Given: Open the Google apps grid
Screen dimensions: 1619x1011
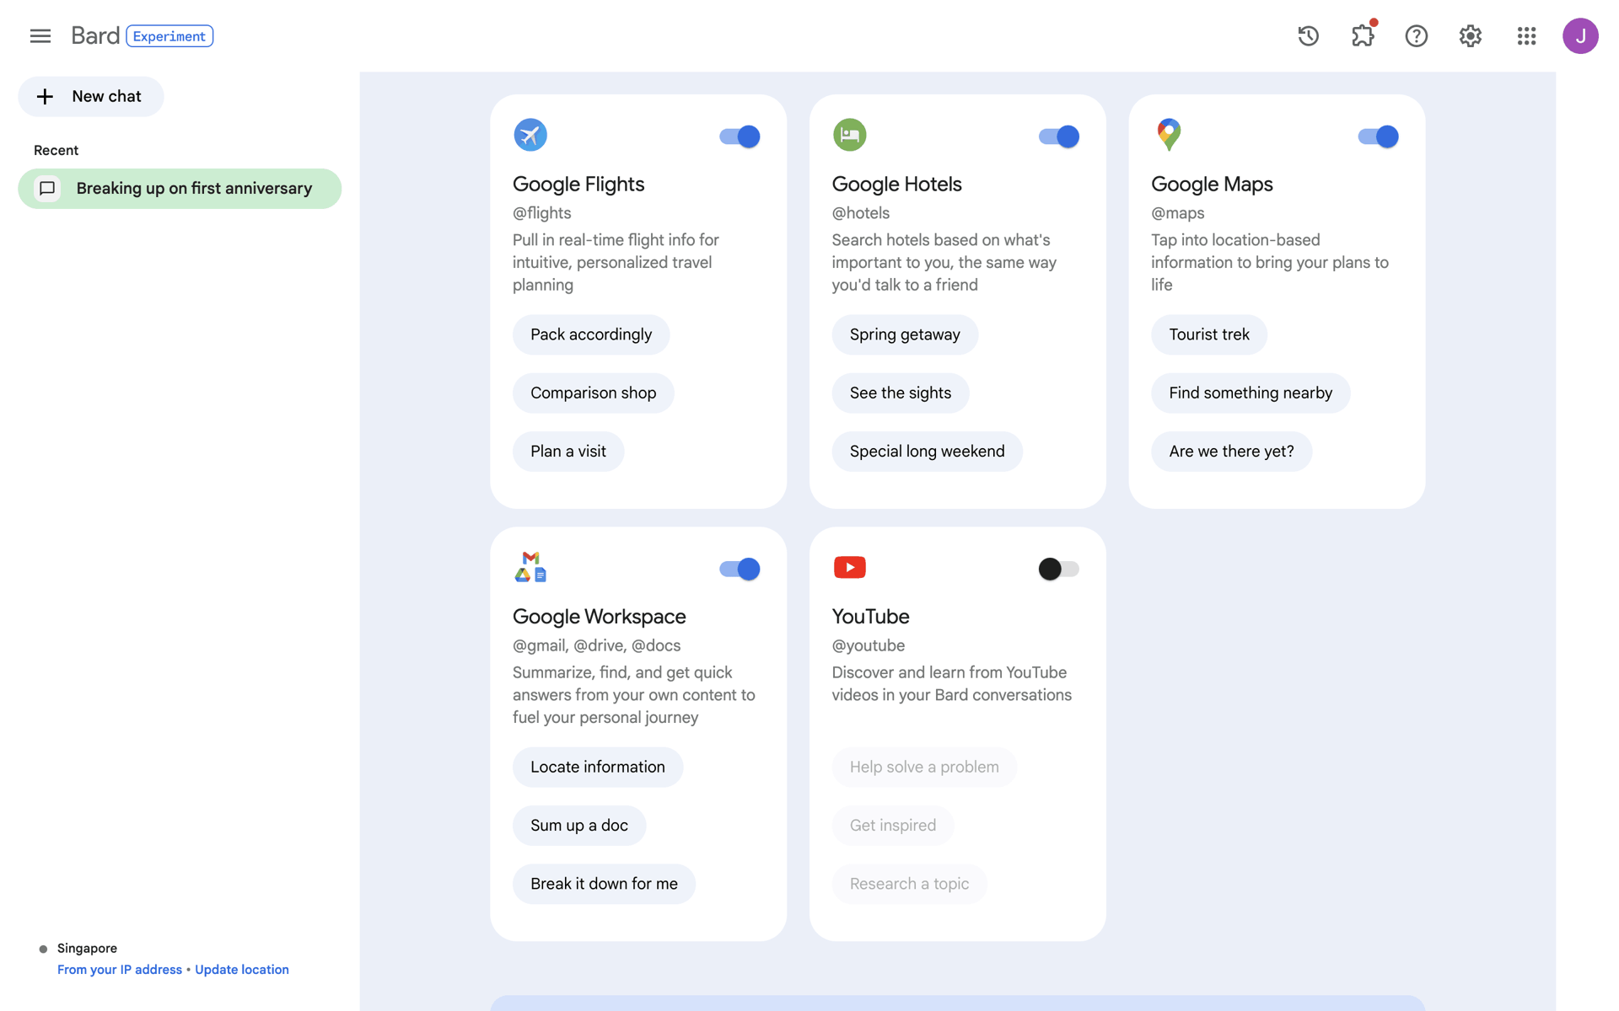Looking at the screenshot, I should (x=1526, y=35).
